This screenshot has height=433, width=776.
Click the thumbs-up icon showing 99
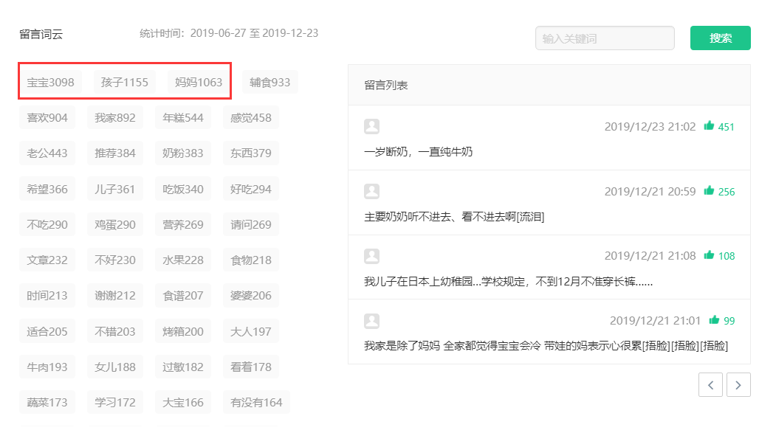click(x=713, y=320)
